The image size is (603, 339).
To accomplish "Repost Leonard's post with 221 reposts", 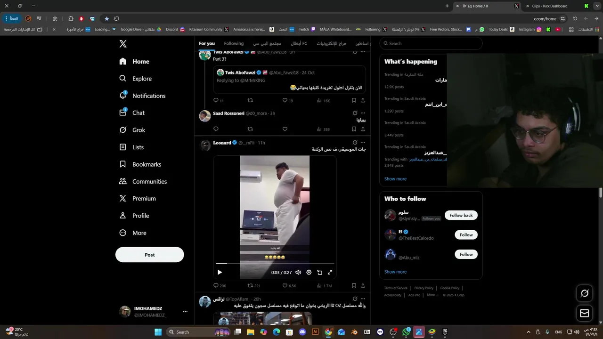I will tap(254, 285).
